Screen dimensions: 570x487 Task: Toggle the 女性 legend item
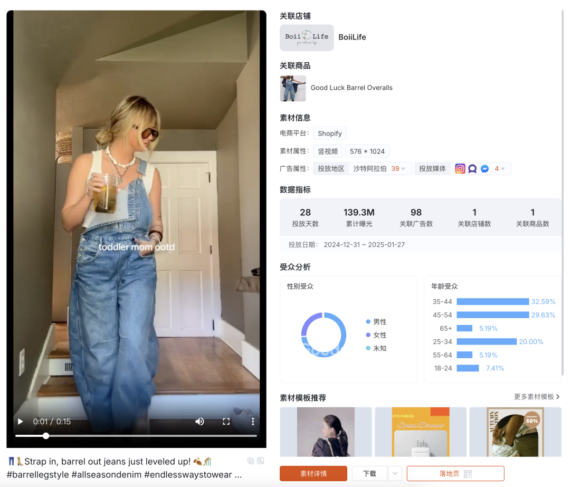click(x=376, y=335)
